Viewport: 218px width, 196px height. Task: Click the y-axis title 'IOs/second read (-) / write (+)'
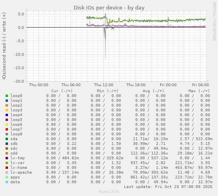(4, 46)
